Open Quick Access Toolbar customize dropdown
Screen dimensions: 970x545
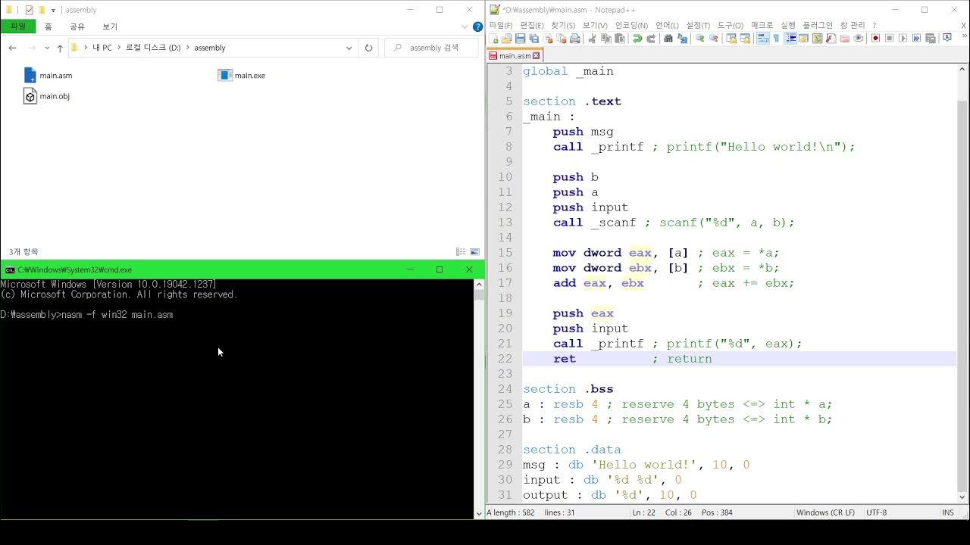pyautogui.click(x=53, y=10)
